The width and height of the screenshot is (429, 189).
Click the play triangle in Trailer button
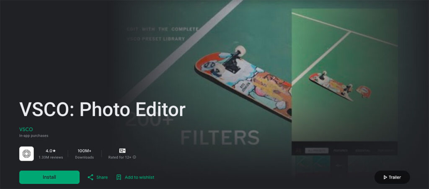click(x=385, y=177)
